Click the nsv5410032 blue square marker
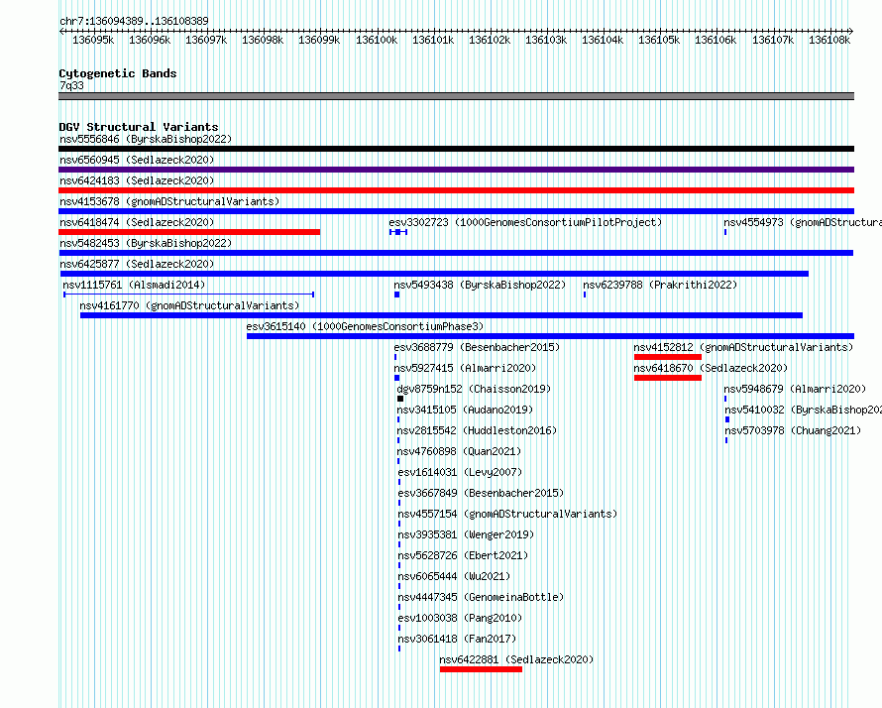This screenshot has height=708, width=882. [x=727, y=419]
